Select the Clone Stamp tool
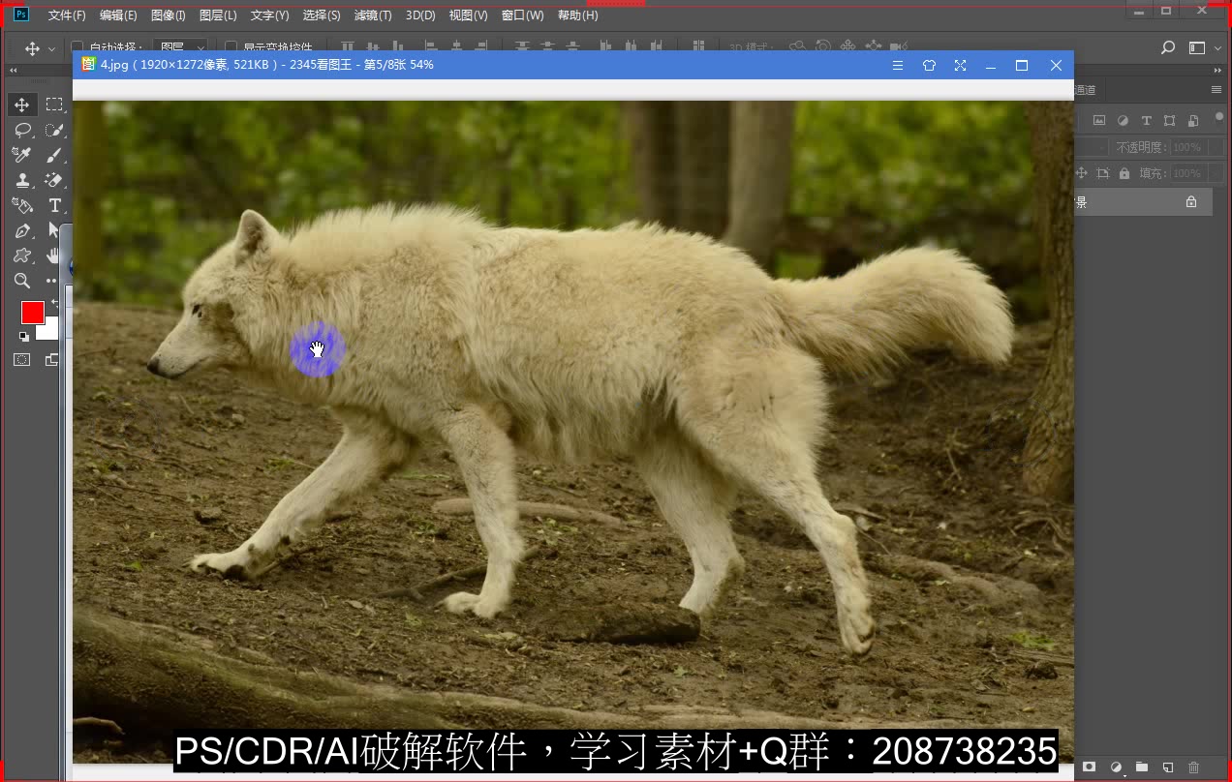Screen dimensions: 1232x782 22,179
